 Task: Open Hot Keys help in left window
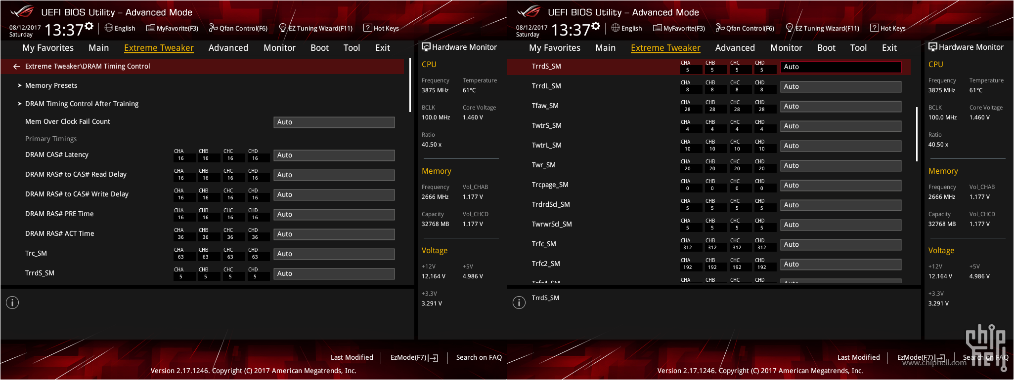click(381, 28)
